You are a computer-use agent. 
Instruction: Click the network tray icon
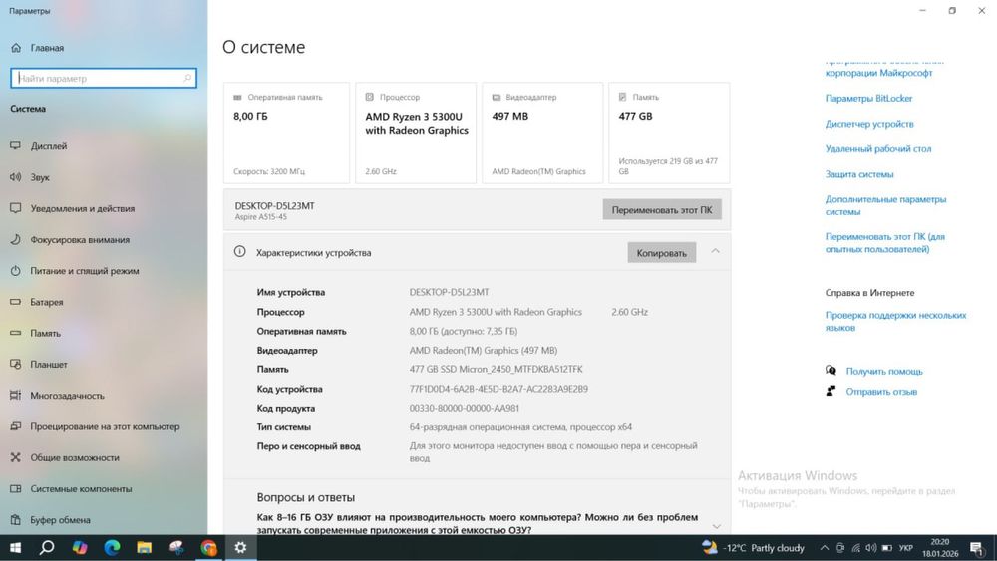click(855, 548)
